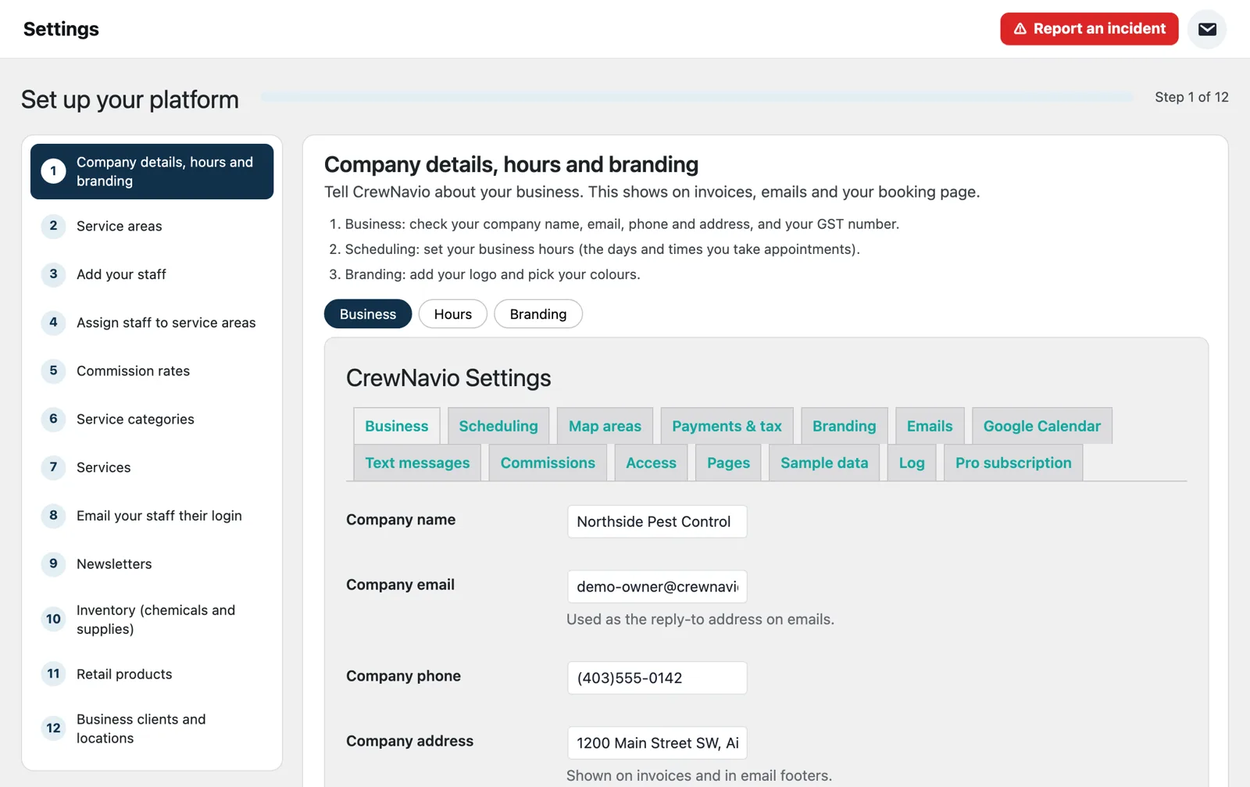Open the Pro subscription tab
Image resolution: width=1250 pixels, height=787 pixels.
tap(1013, 463)
